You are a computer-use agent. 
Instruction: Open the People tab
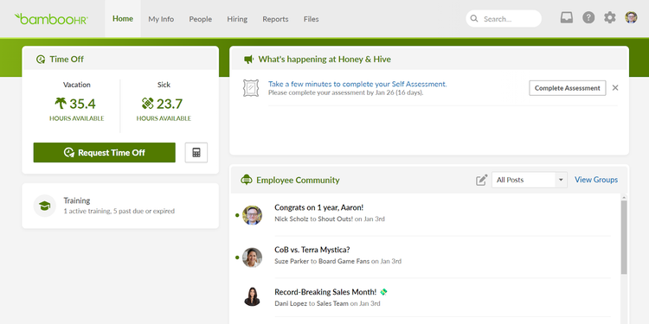pyautogui.click(x=201, y=19)
